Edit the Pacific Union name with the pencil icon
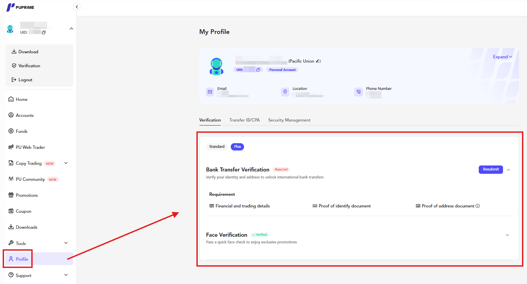Image resolution: width=527 pixels, height=284 pixels. (x=318, y=61)
